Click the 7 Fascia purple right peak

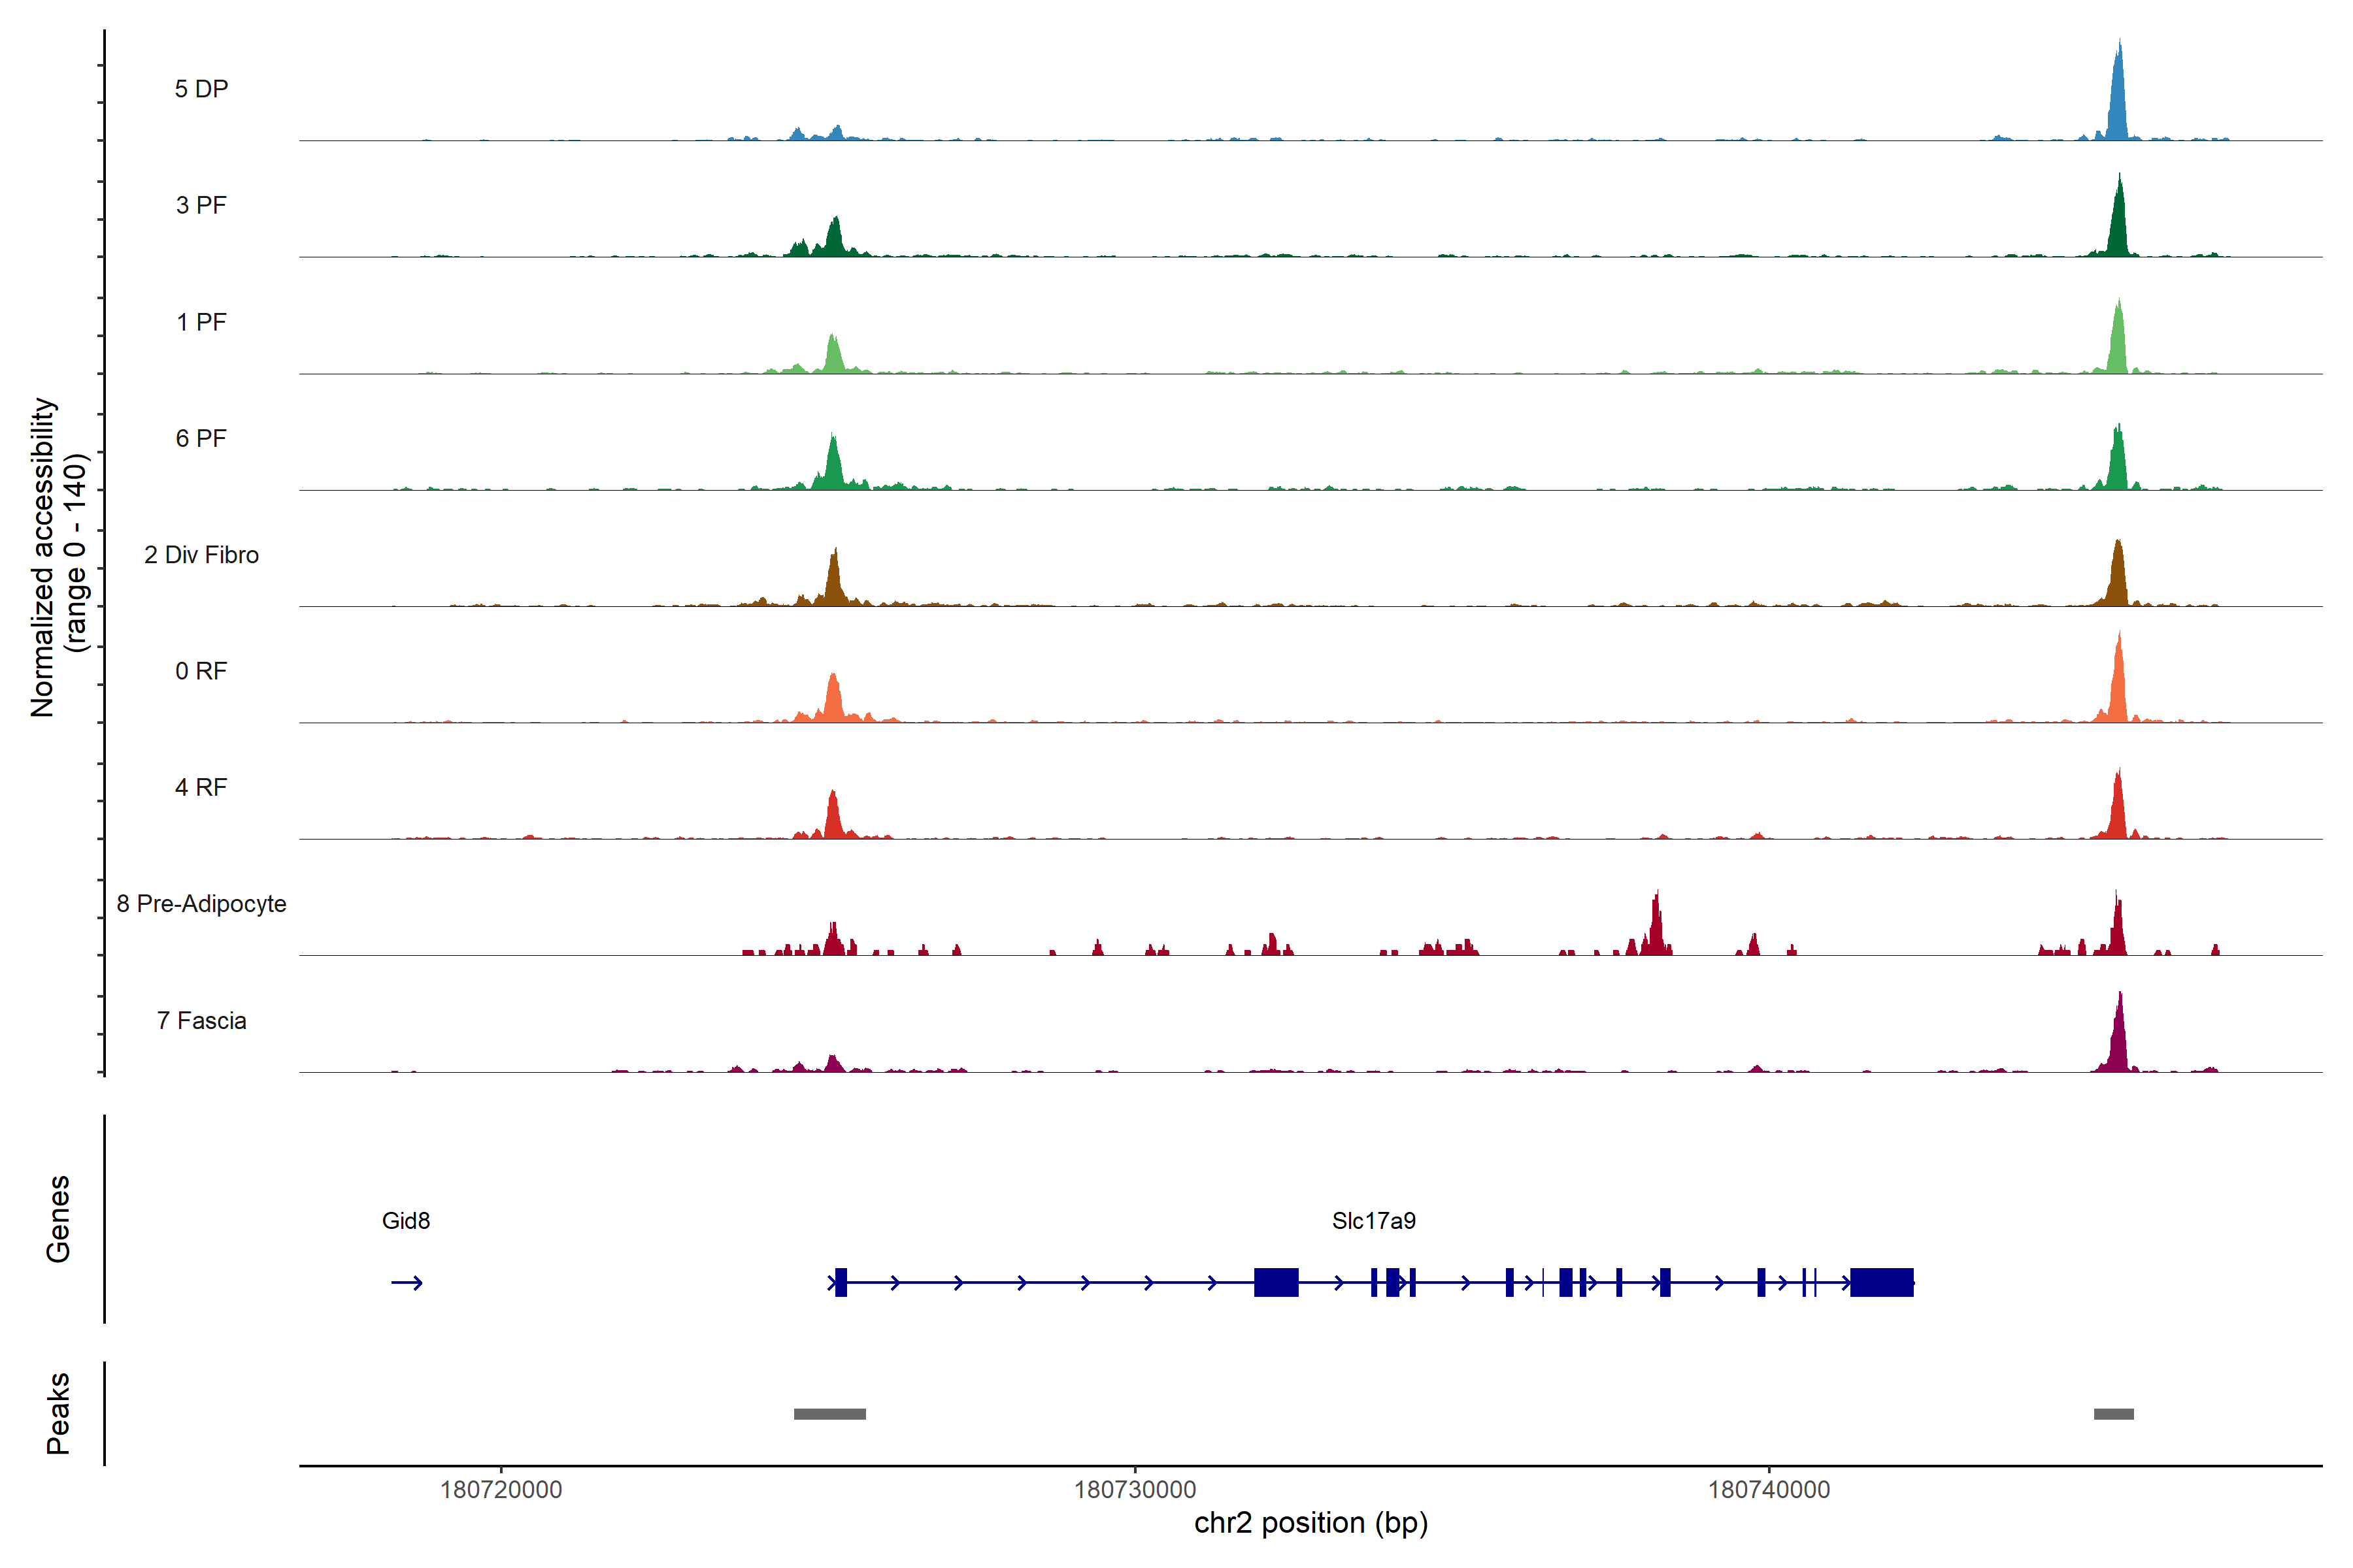coord(2118,1040)
